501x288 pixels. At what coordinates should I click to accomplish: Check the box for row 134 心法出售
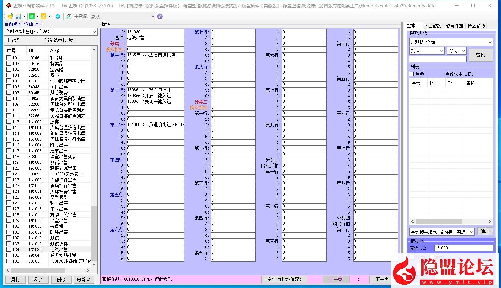point(8,250)
